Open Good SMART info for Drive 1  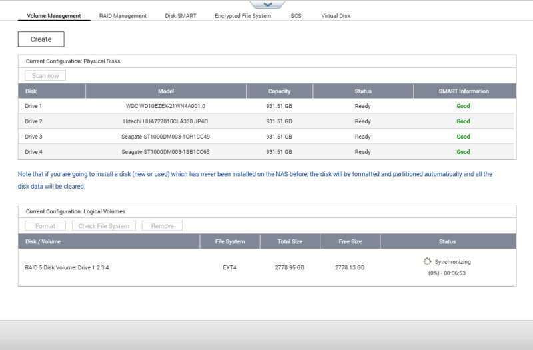point(463,106)
